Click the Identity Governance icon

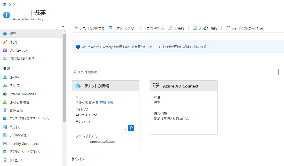pos(5,144)
